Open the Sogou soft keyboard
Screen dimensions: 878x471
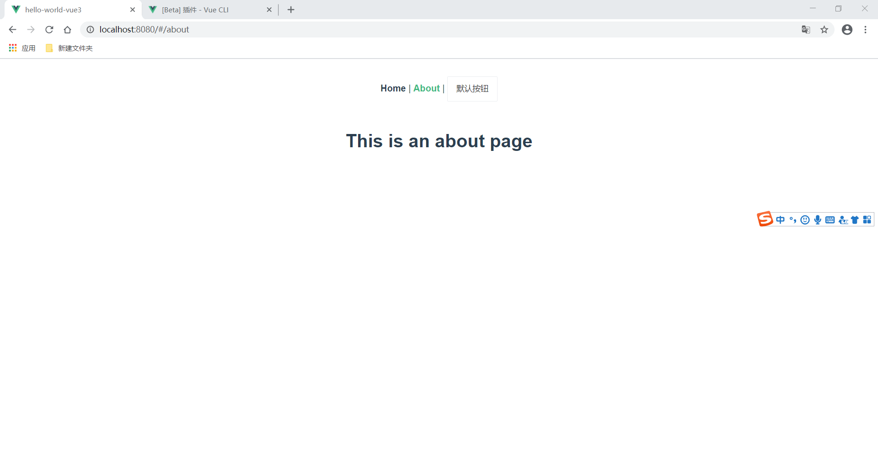[x=830, y=219]
